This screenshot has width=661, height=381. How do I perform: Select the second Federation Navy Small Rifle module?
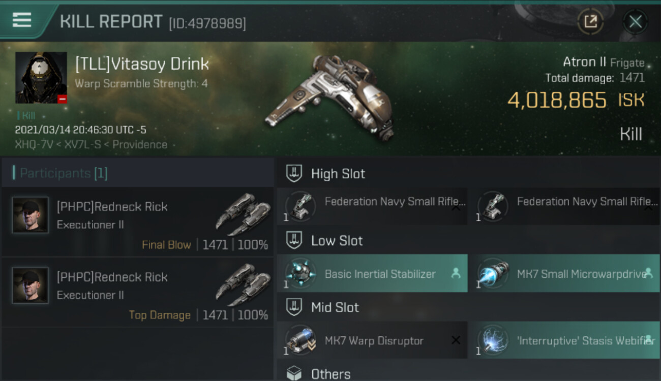click(x=564, y=207)
